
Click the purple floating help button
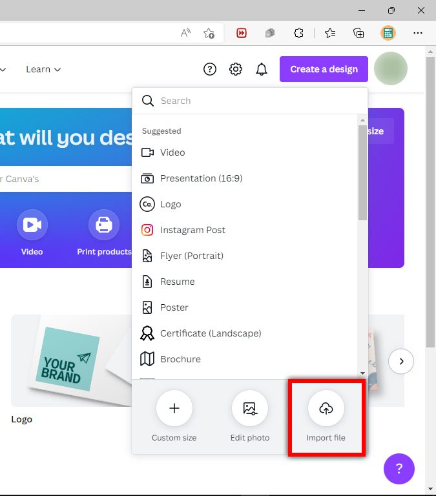click(399, 468)
